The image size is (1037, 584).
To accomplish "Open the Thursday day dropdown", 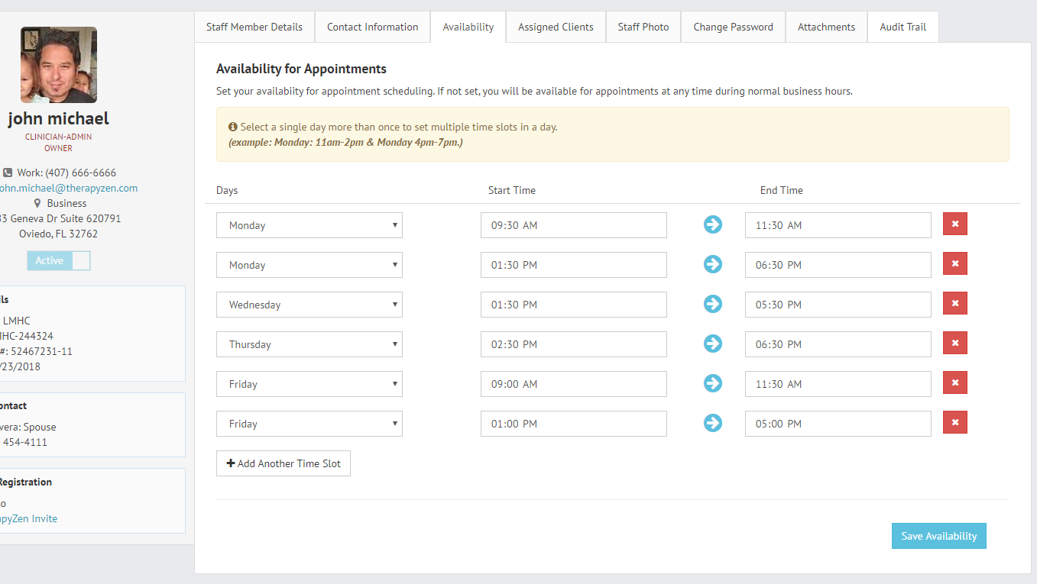I will (309, 344).
